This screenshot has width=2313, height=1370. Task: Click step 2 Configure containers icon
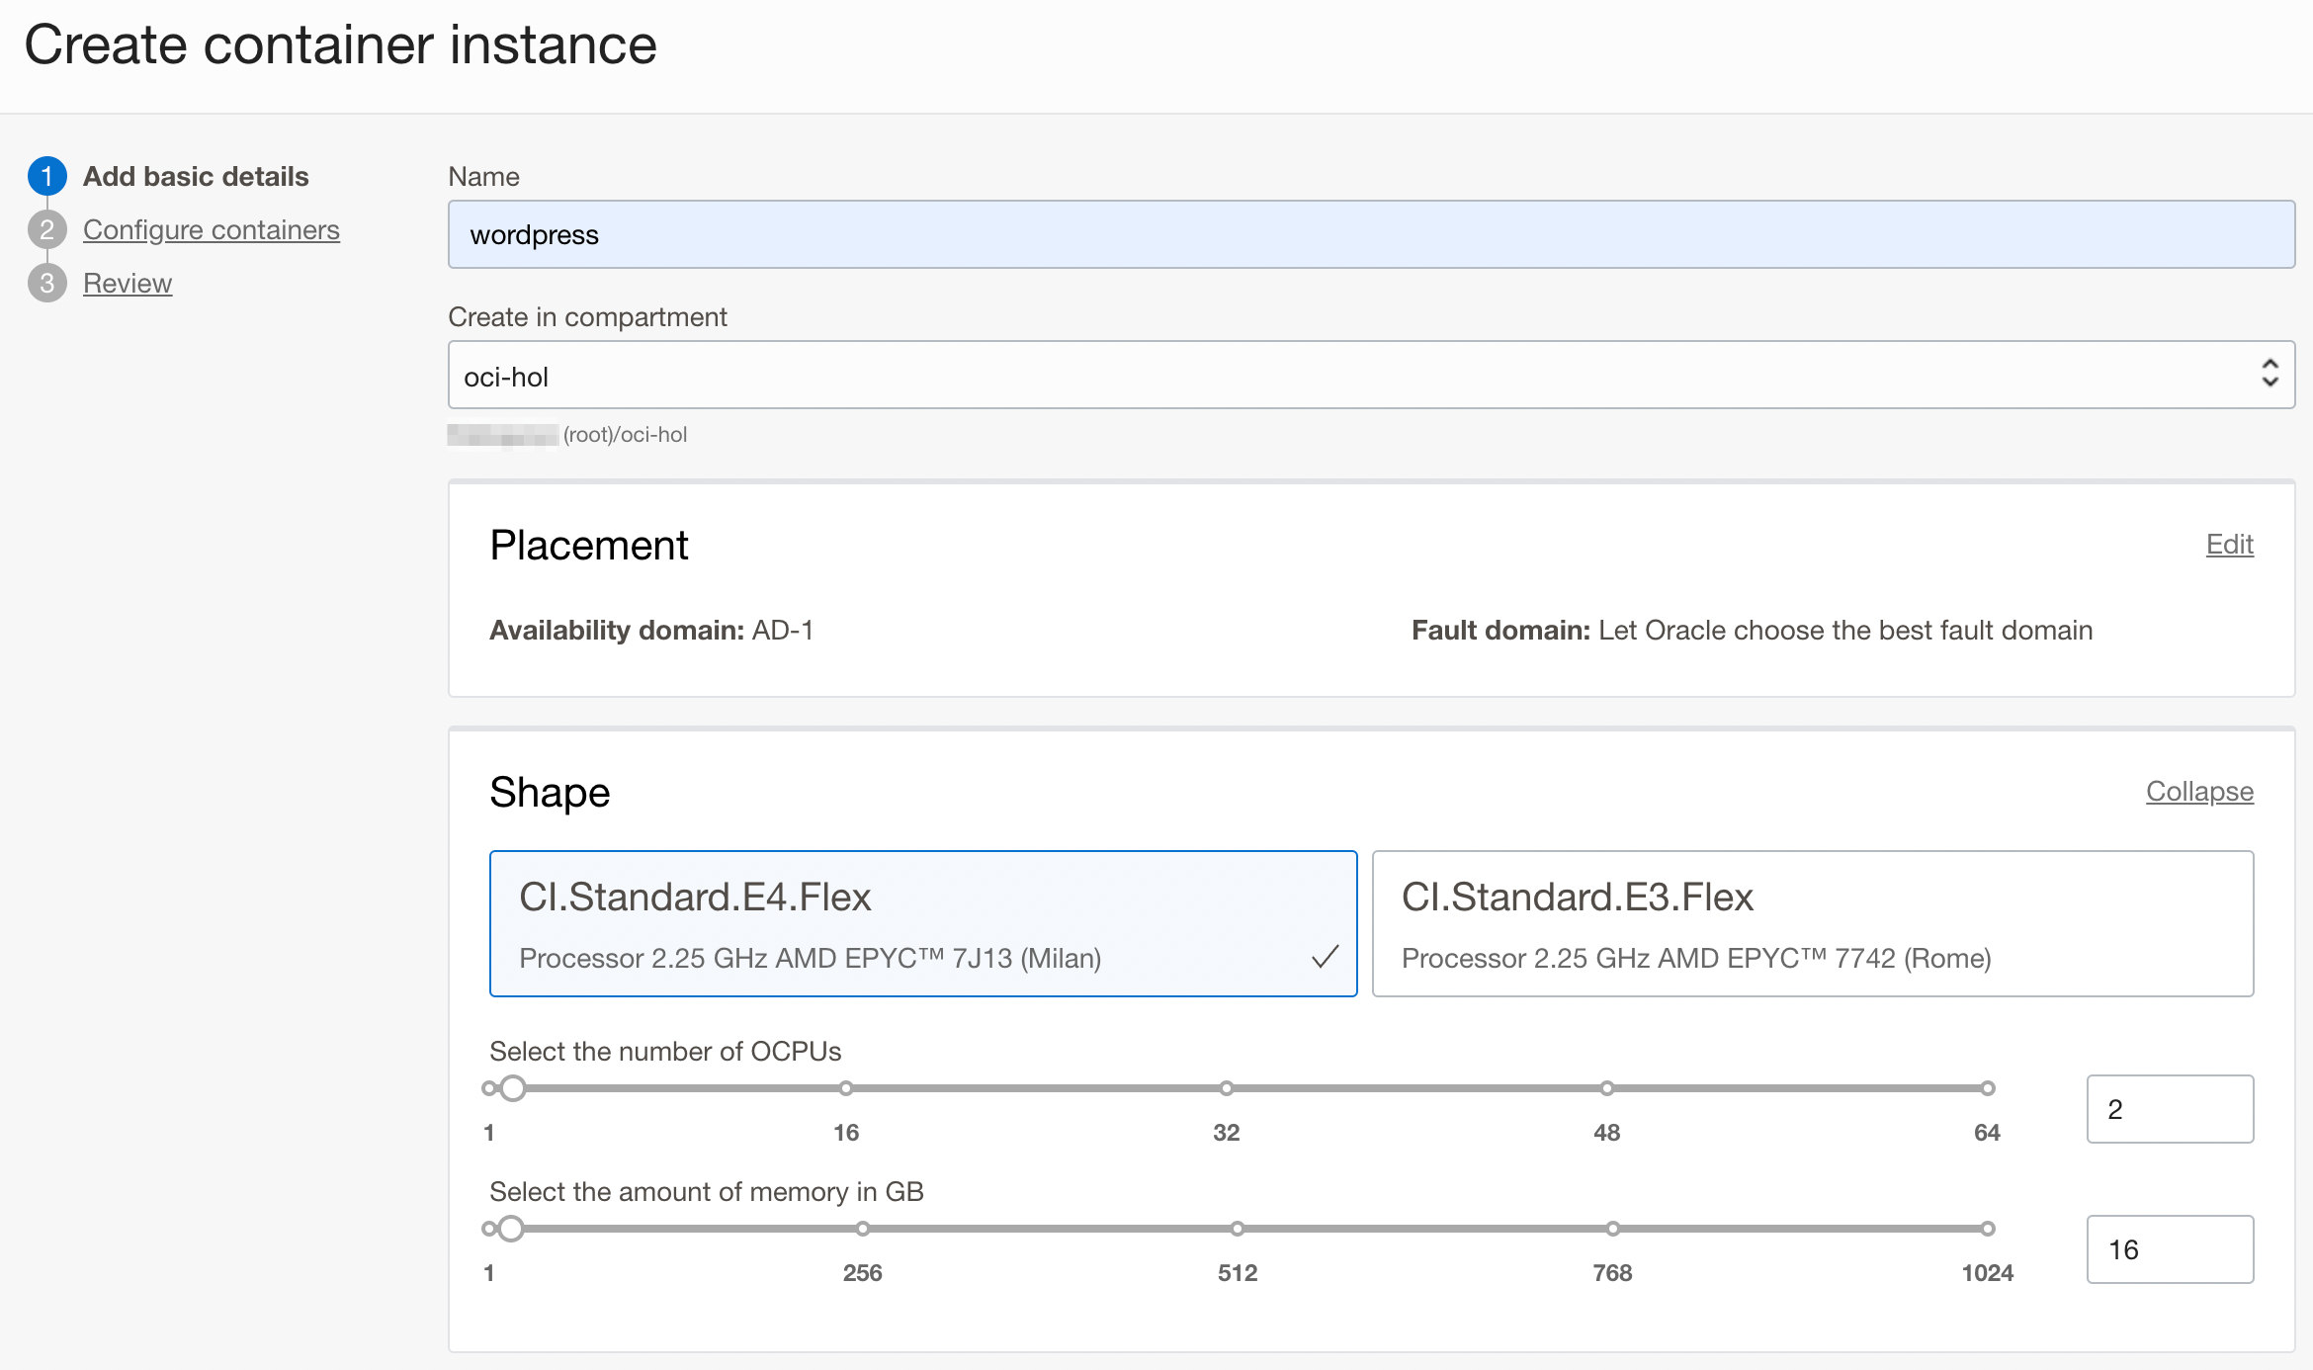click(x=47, y=228)
